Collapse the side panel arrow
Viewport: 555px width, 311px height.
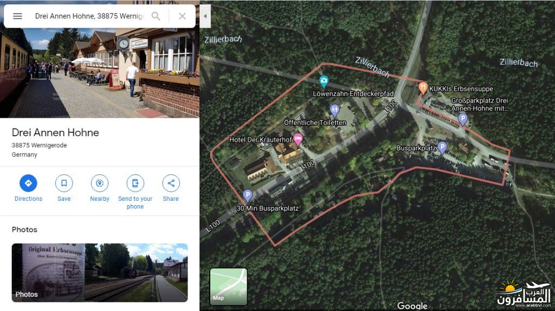pos(205,16)
